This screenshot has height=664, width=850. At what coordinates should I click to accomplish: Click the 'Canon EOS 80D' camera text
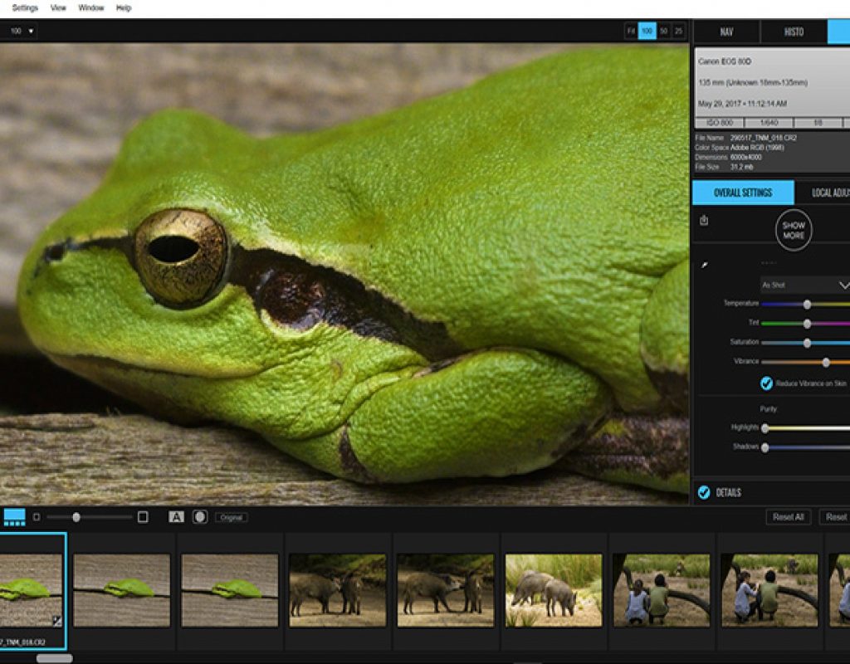(x=725, y=61)
